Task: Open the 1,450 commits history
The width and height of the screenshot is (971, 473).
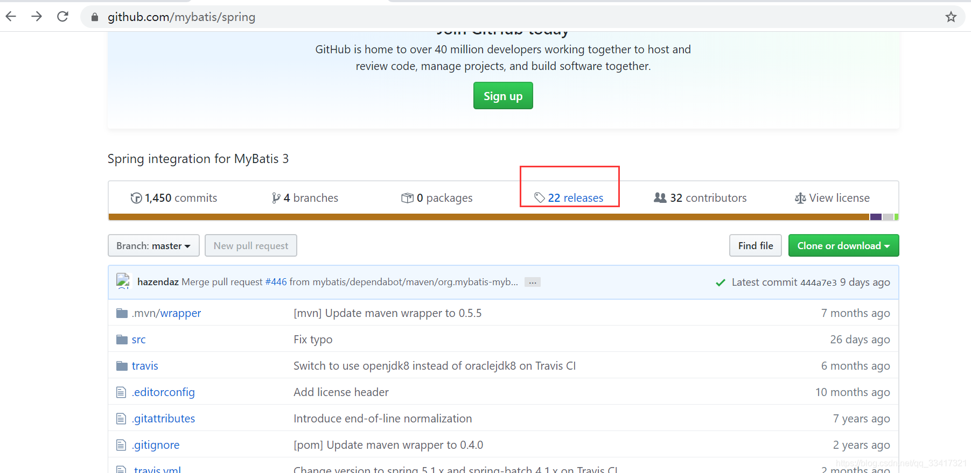Action: tap(174, 198)
